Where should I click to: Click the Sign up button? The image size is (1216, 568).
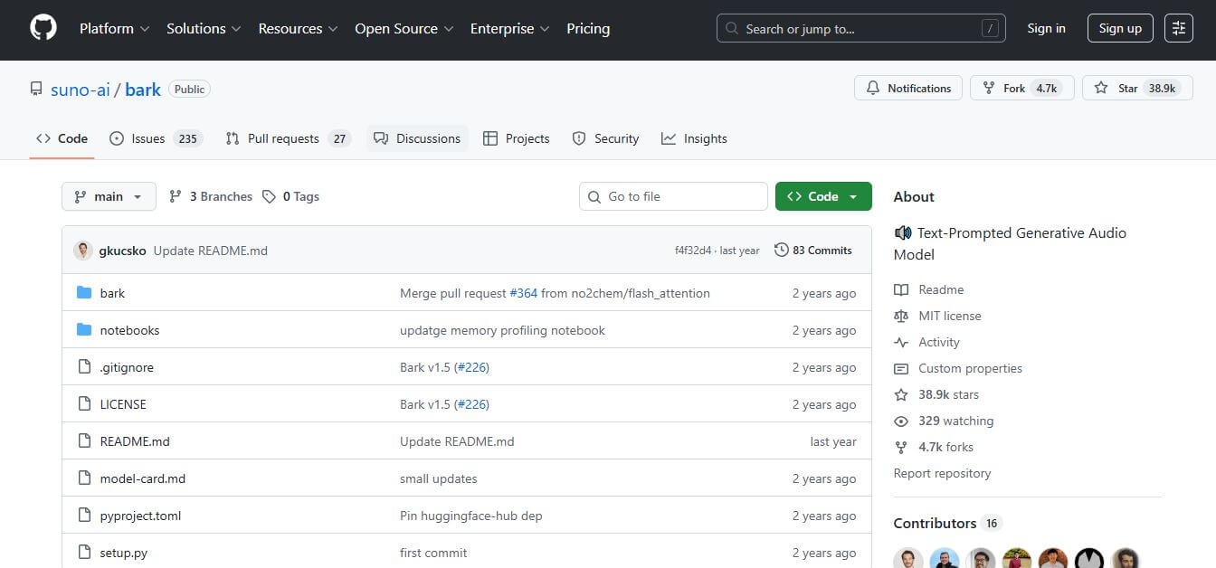[x=1119, y=29]
